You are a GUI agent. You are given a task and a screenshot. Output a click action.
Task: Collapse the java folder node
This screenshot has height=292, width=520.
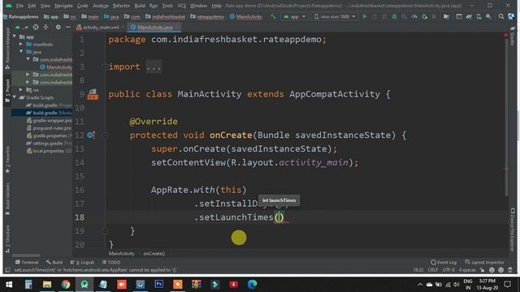tap(21, 52)
